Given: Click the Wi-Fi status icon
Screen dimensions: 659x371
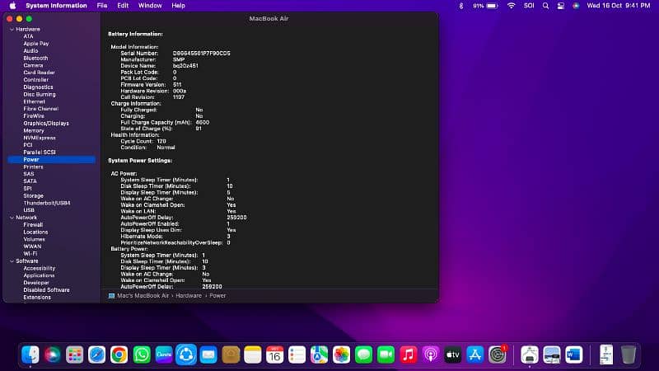Looking at the screenshot, I should pos(511,6).
